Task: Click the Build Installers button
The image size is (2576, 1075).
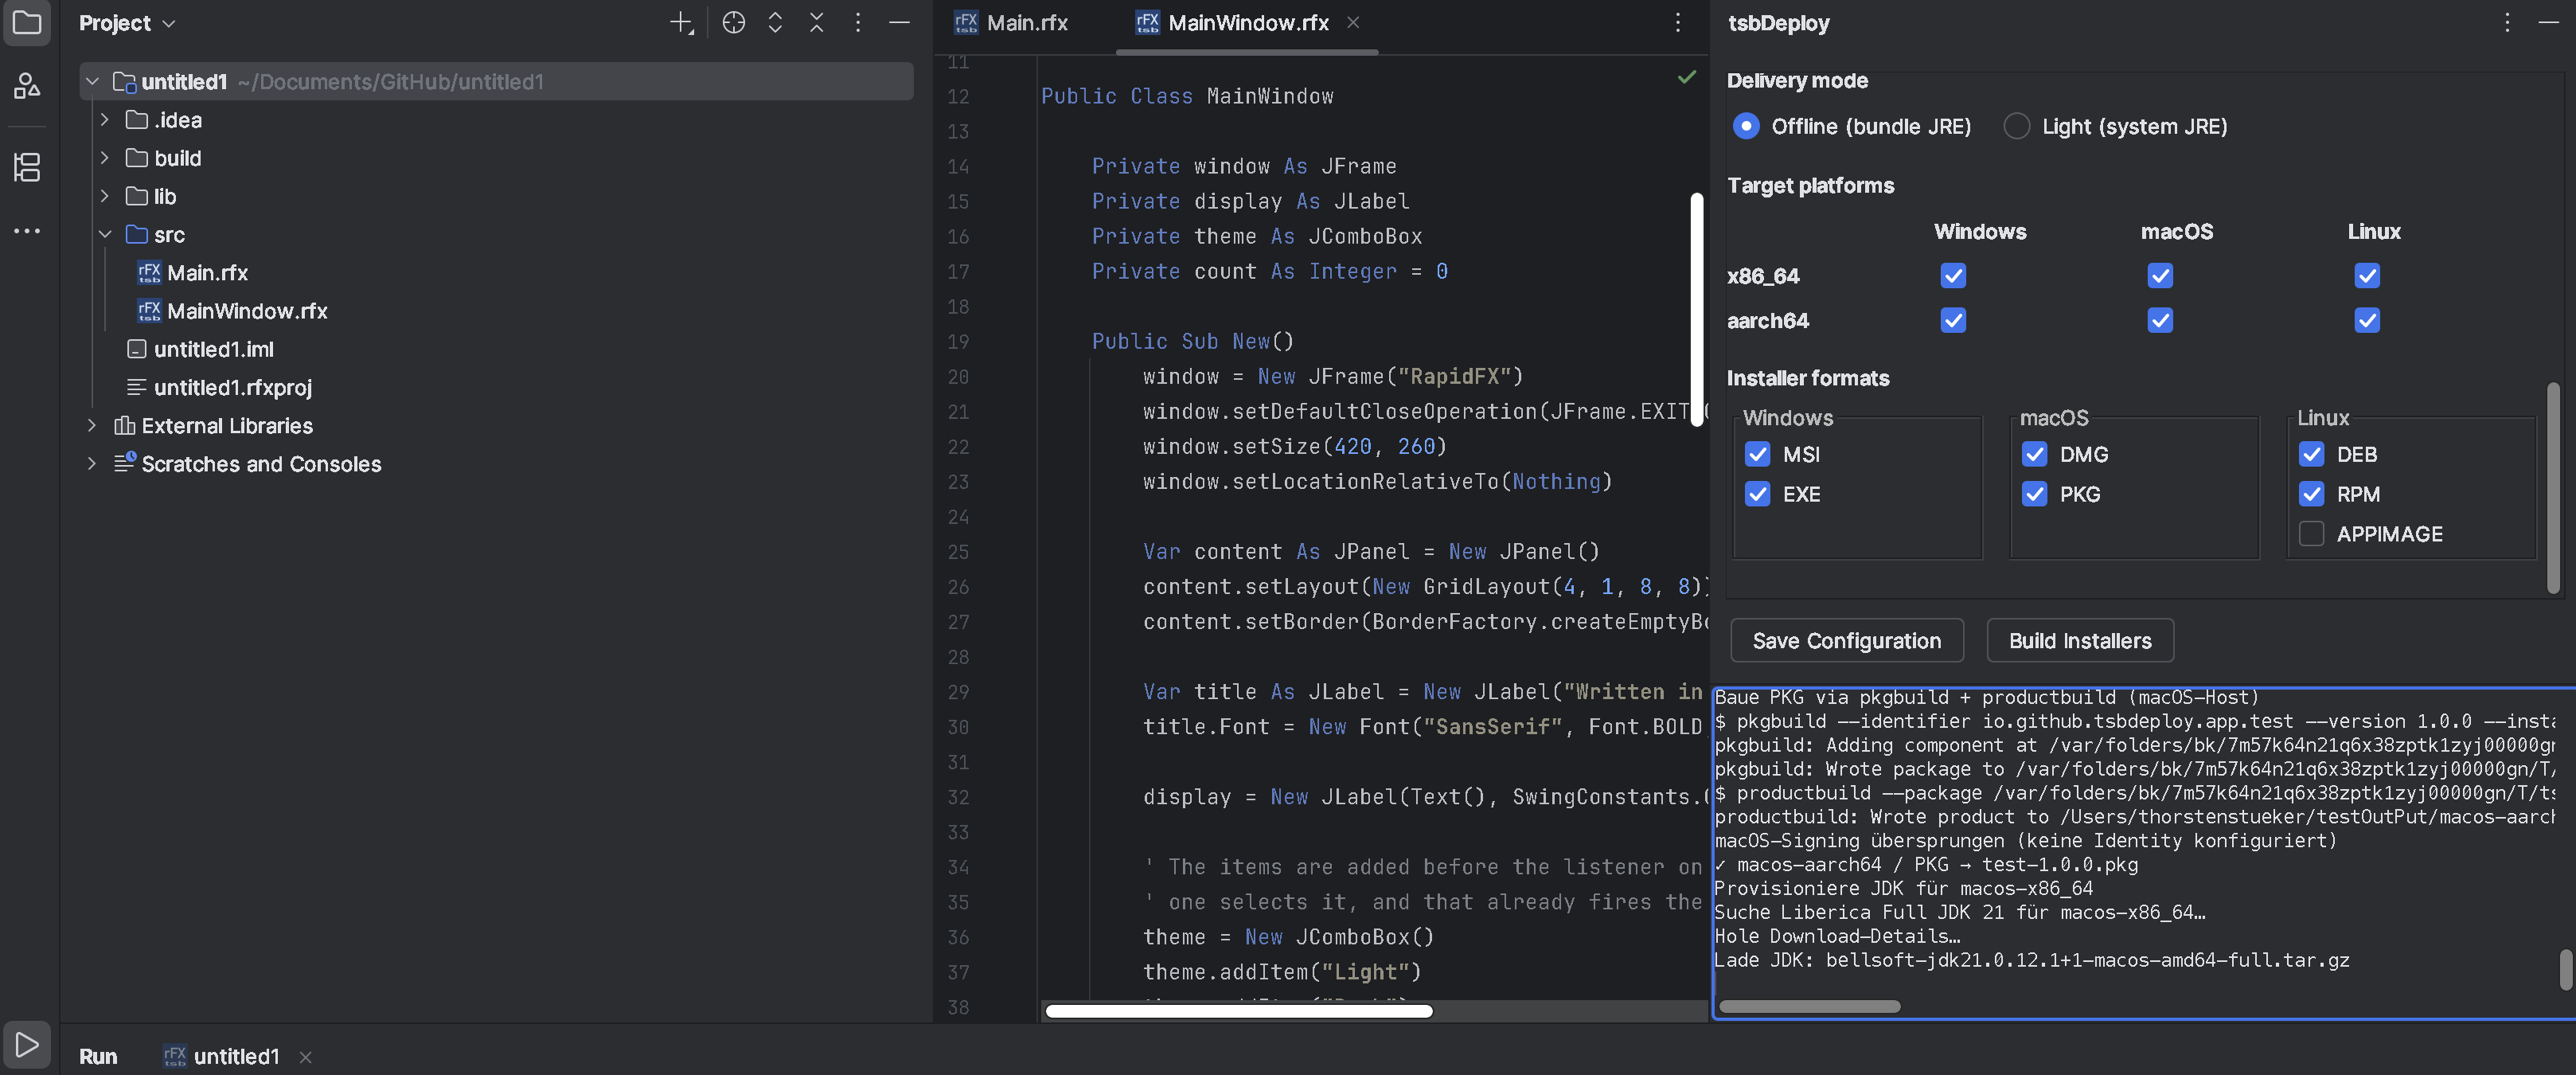Action: coord(2080,640)
